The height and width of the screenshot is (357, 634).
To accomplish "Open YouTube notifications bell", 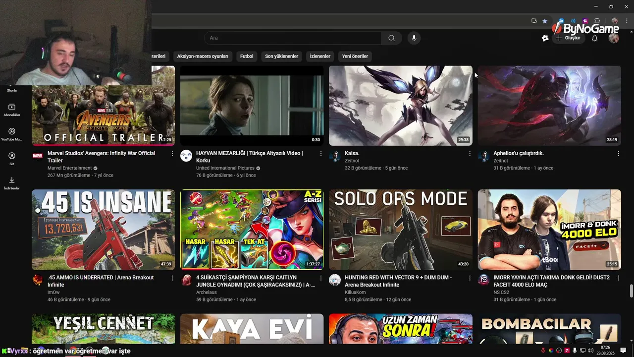I will pyautogui.click(x=595, y=38).
